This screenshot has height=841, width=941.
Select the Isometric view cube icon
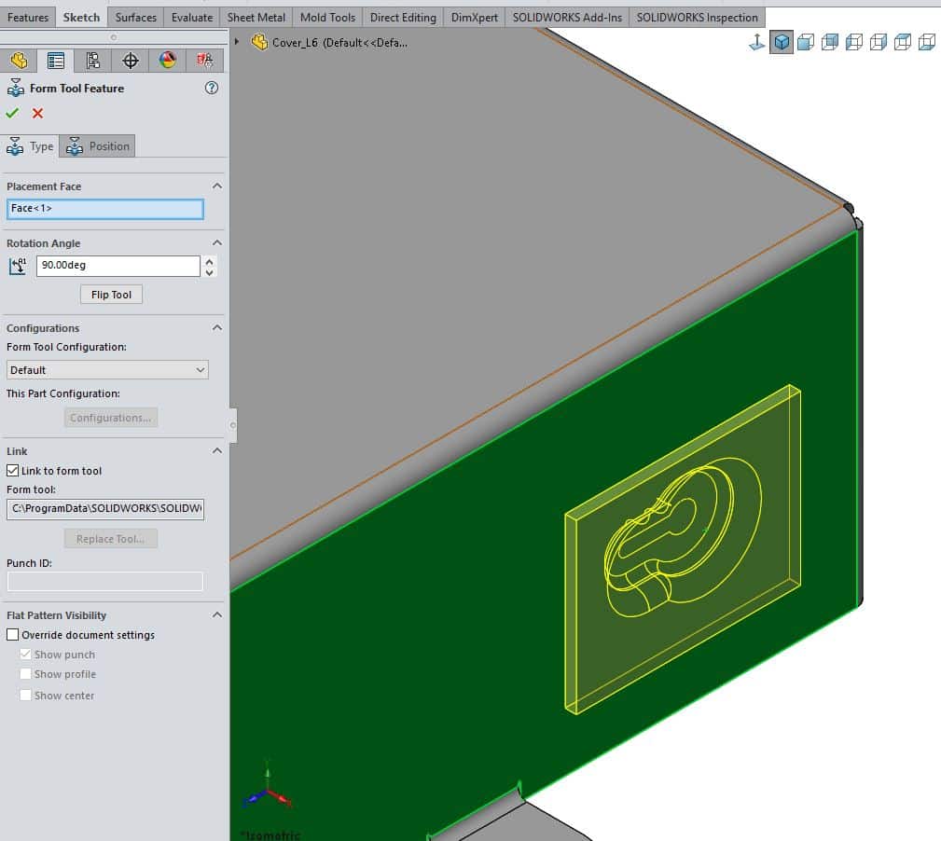tap(782, 42)
